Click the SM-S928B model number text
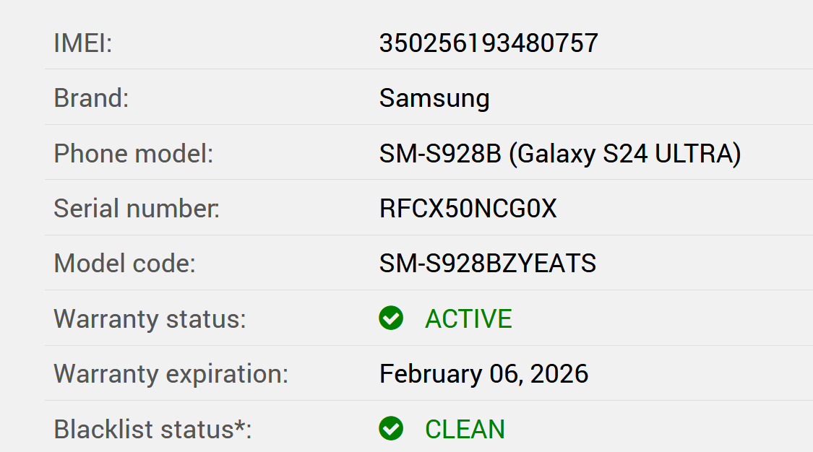The image size is (813, 452). point(440,154)
